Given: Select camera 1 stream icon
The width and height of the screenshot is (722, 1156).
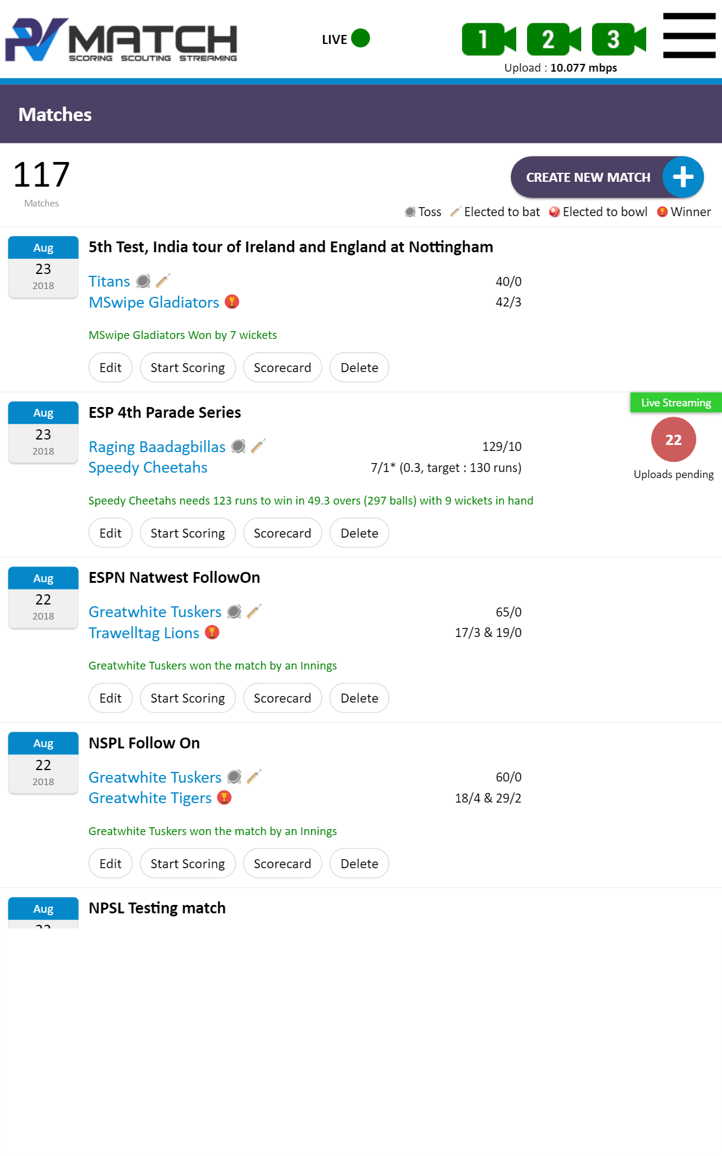Looking at the screenshot, I should [488, 39].
